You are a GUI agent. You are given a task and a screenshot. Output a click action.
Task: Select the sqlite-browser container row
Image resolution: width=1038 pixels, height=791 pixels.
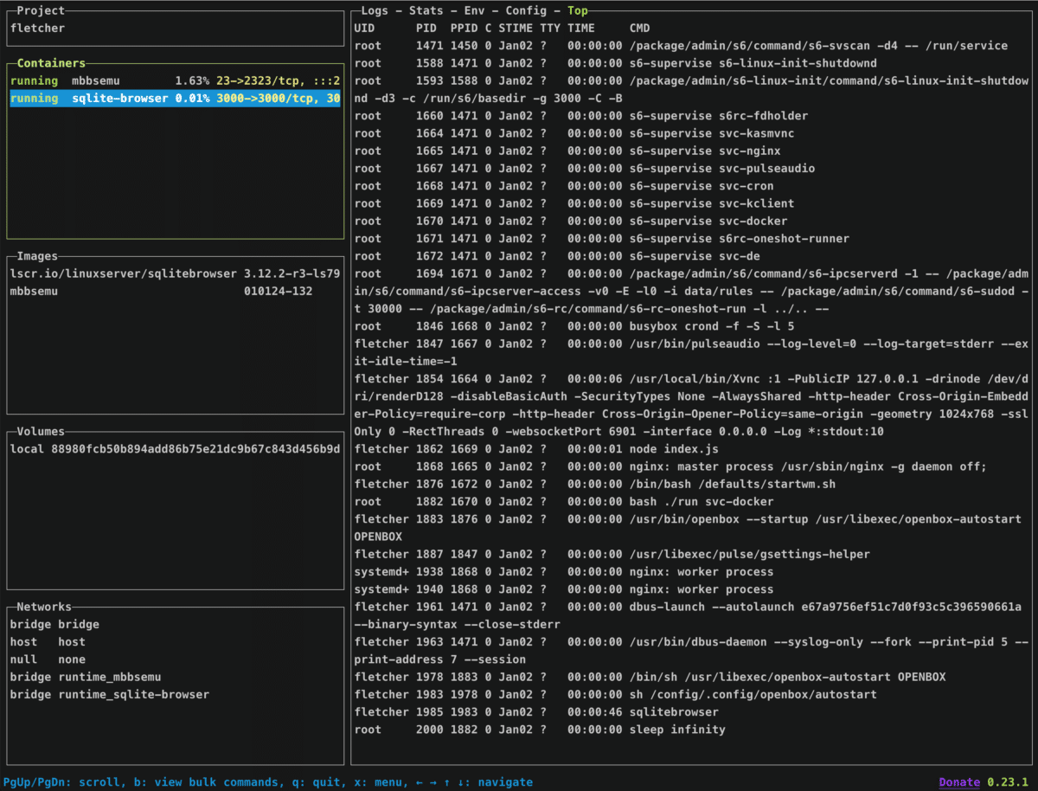click(x=175, y=98)
